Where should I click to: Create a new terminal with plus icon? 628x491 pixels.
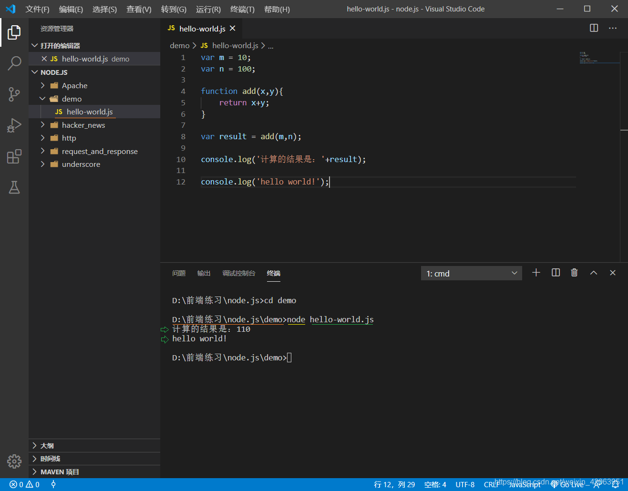[536, 273]
